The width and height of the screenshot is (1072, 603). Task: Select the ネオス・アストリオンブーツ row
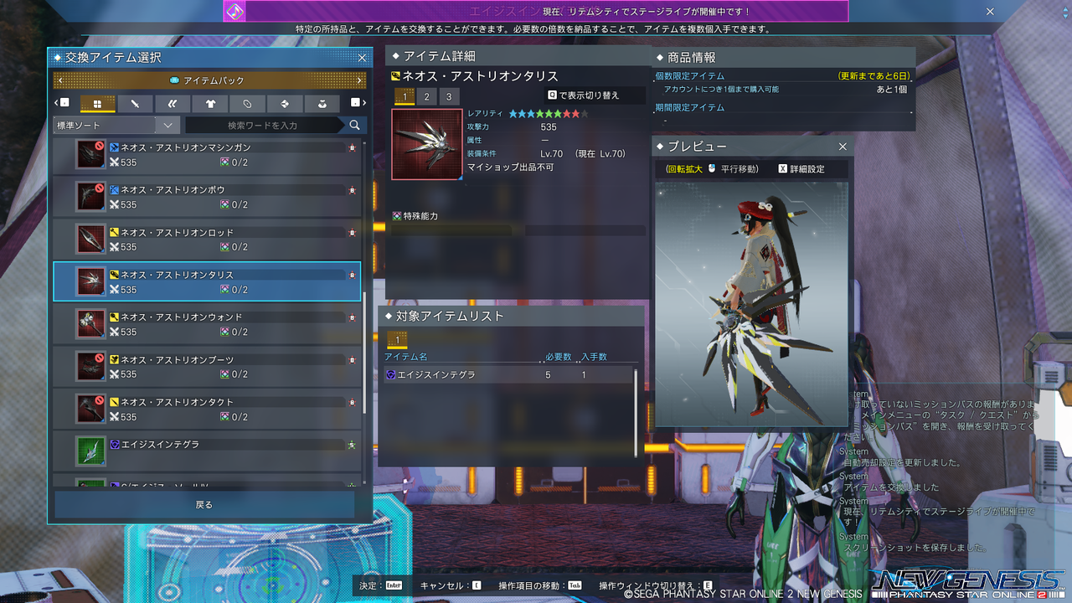(207, 367)
